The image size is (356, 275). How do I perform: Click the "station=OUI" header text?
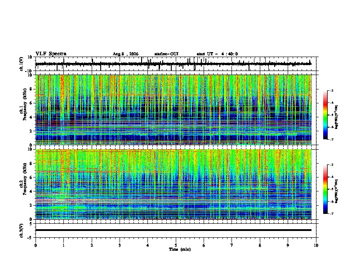(x=166, y=54)
